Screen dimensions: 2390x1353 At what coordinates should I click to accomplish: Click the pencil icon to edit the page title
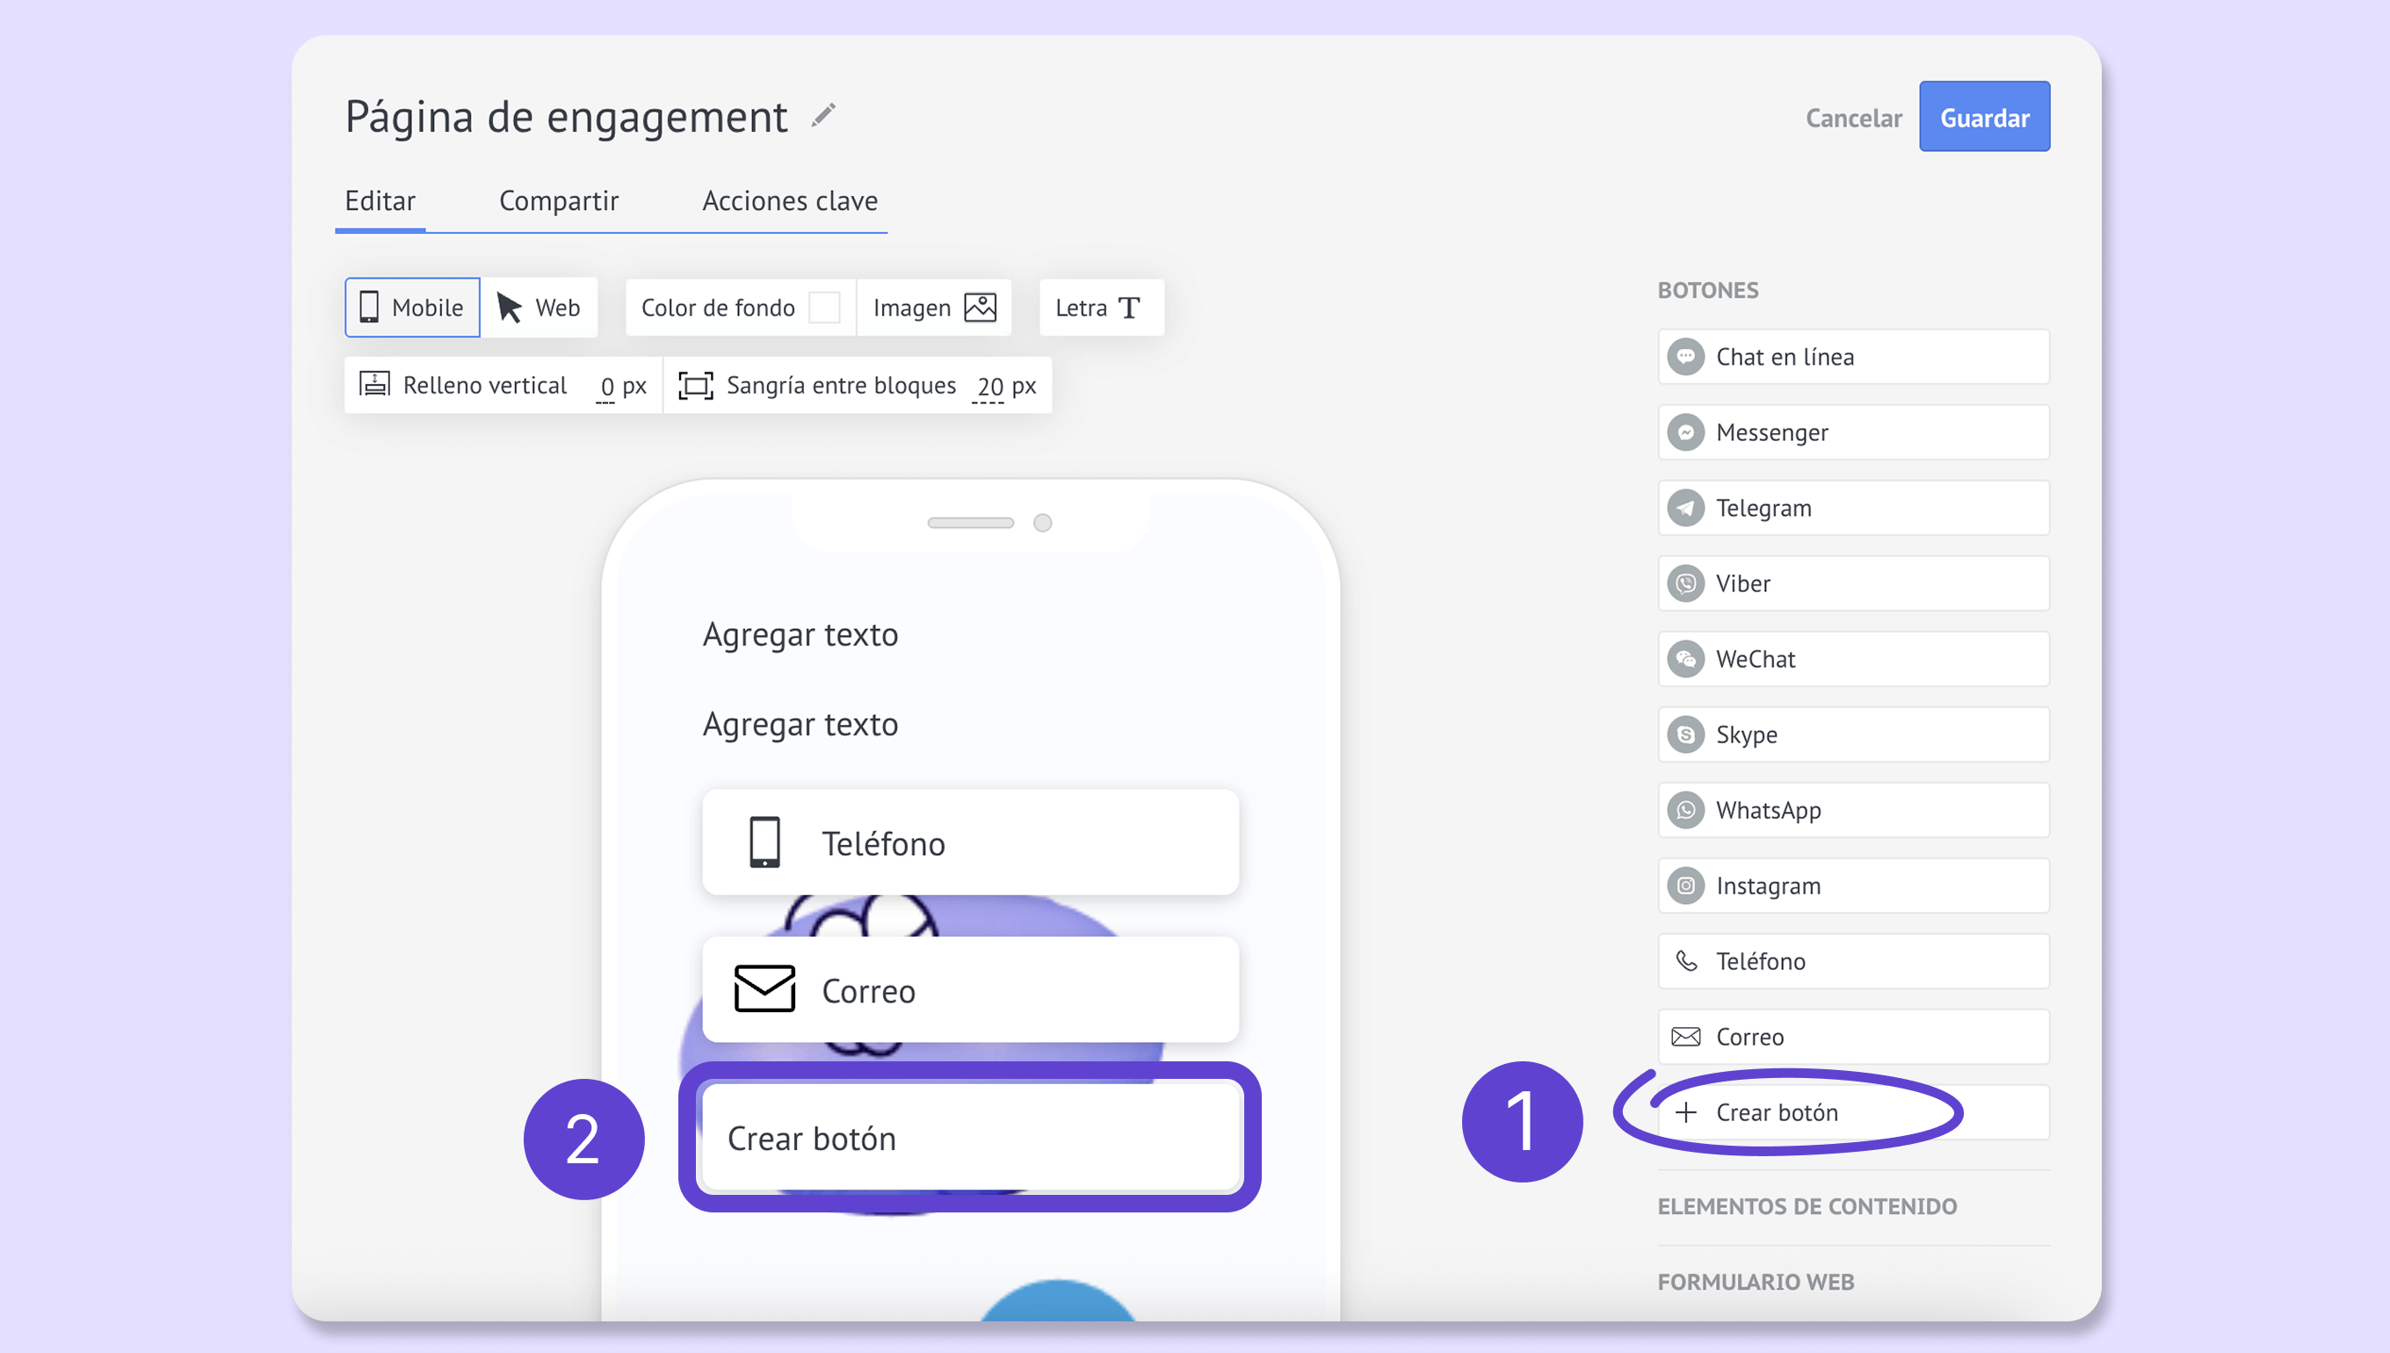[x=823, y=116]
